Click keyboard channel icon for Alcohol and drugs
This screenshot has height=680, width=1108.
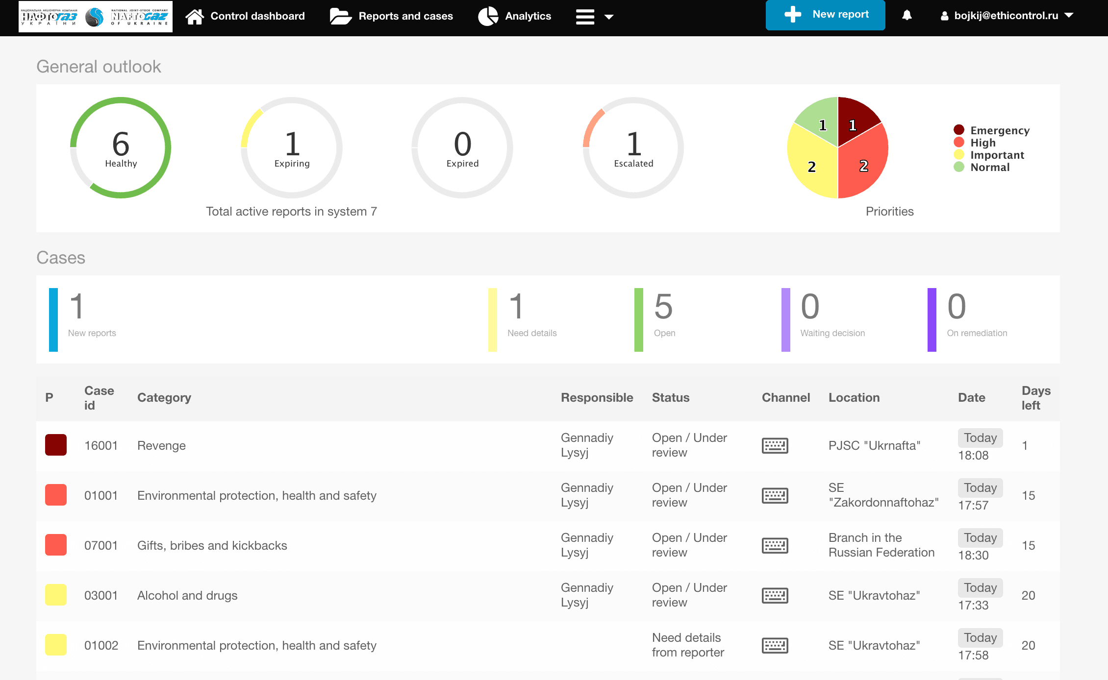tap(775, 595)
